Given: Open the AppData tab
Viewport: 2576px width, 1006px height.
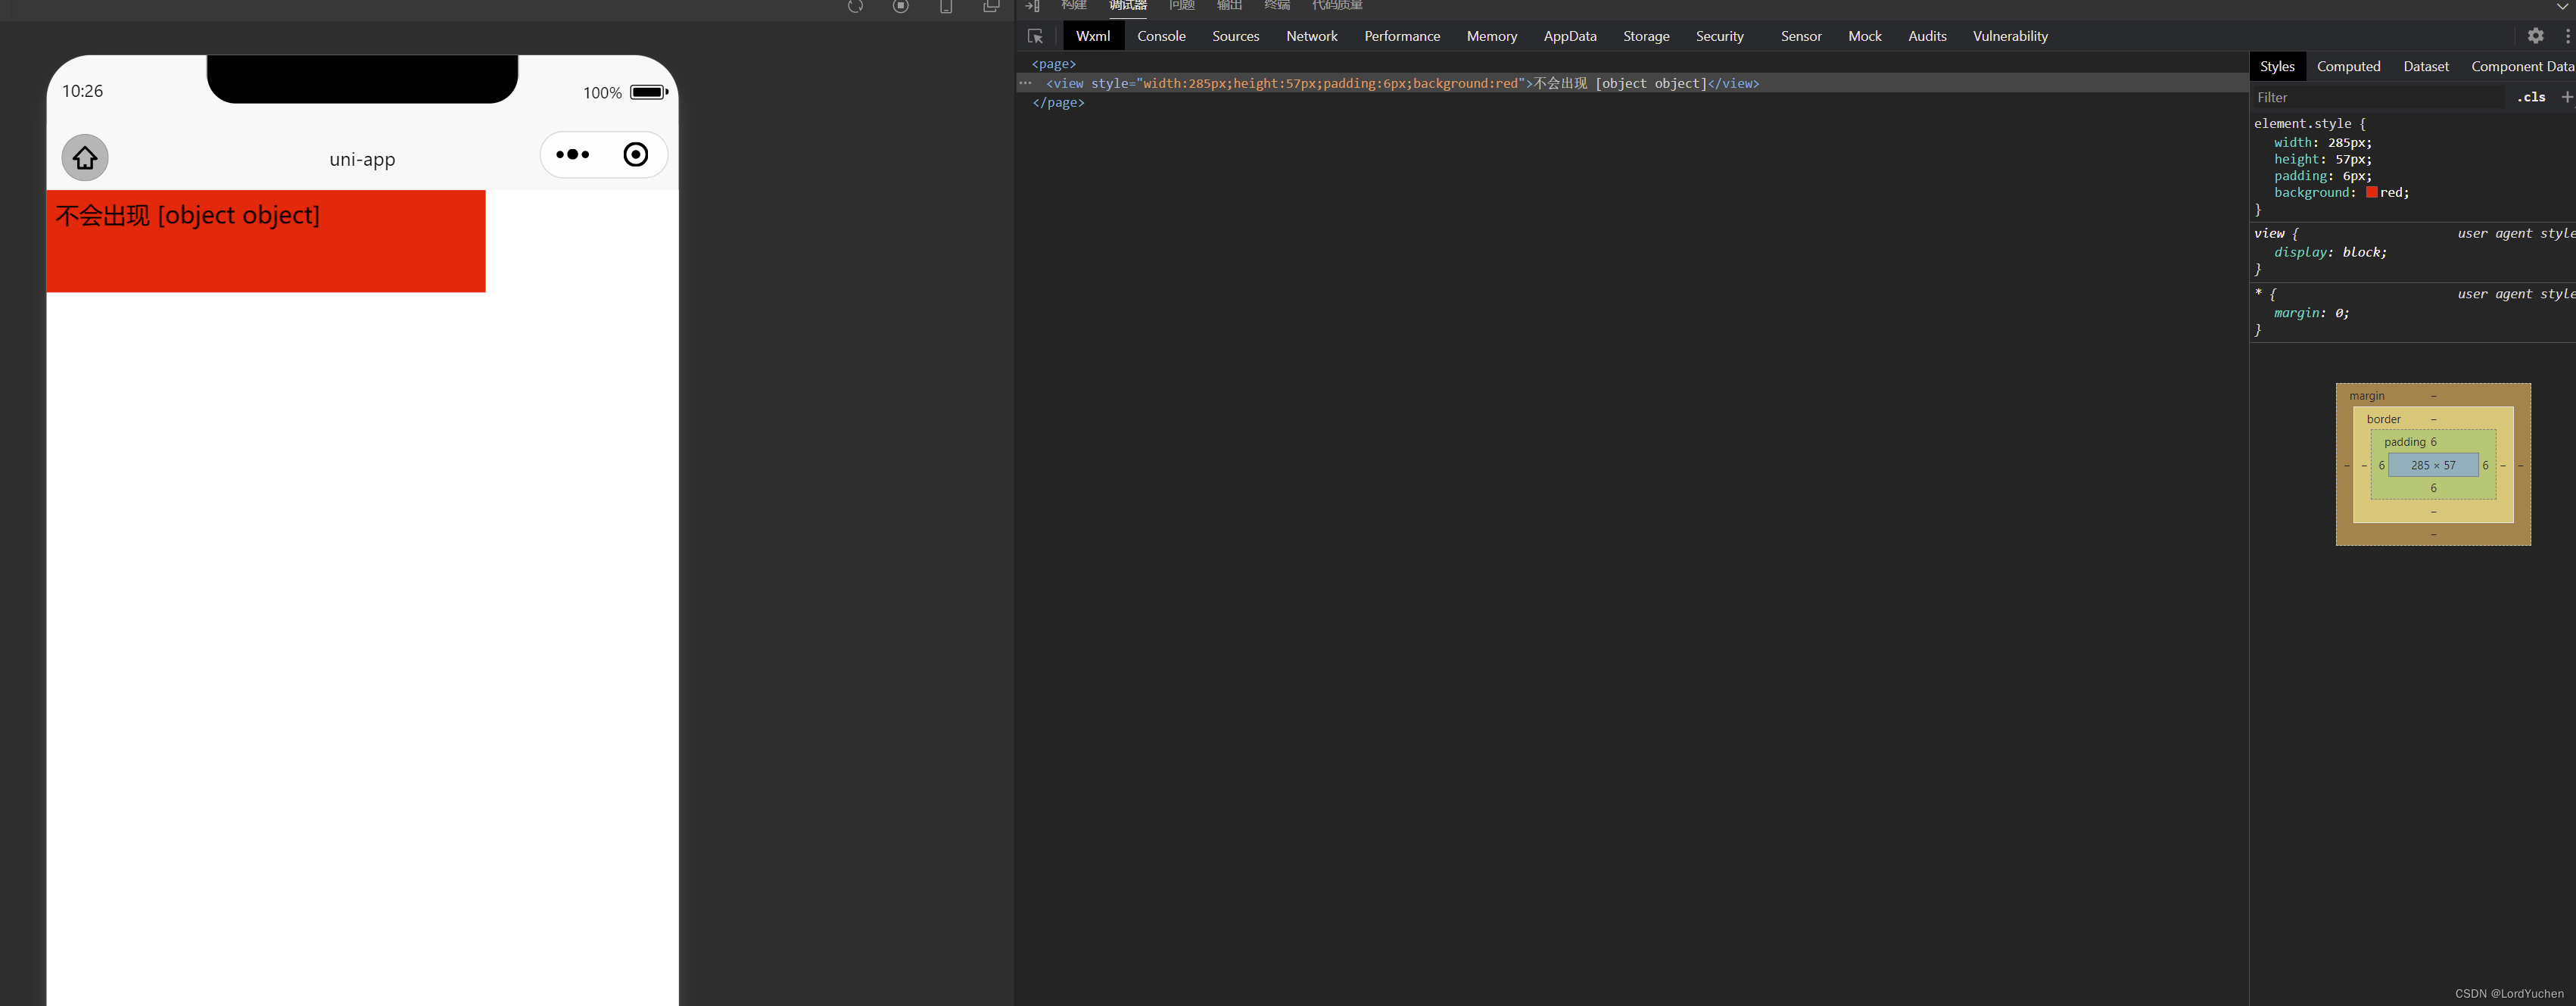Looking at the screenshot, I should point(1569,36).
